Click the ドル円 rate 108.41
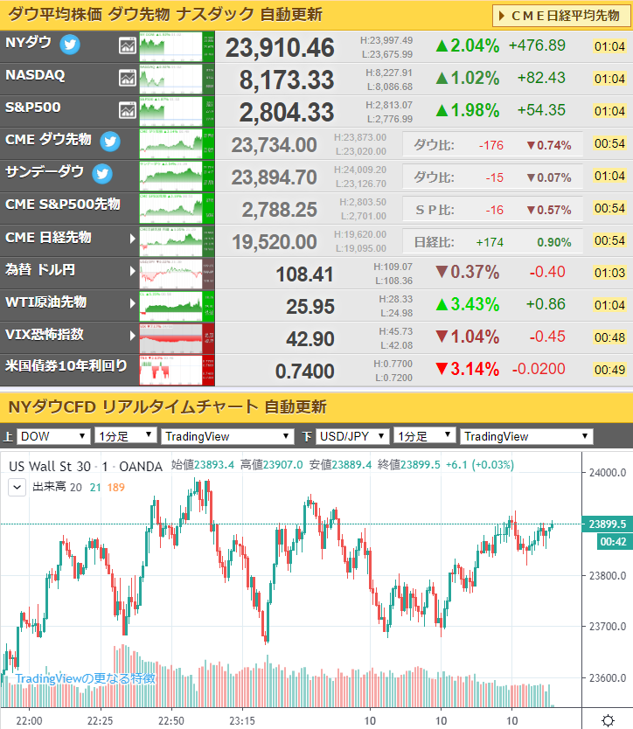This screenshot has height=729, width=633. [x=304, y=274]
